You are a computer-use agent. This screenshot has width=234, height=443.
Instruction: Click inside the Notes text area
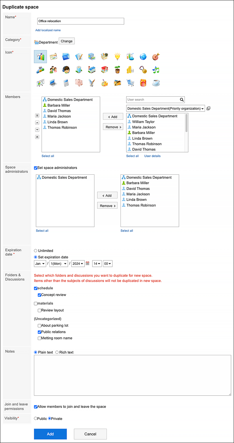pos(133,375)
